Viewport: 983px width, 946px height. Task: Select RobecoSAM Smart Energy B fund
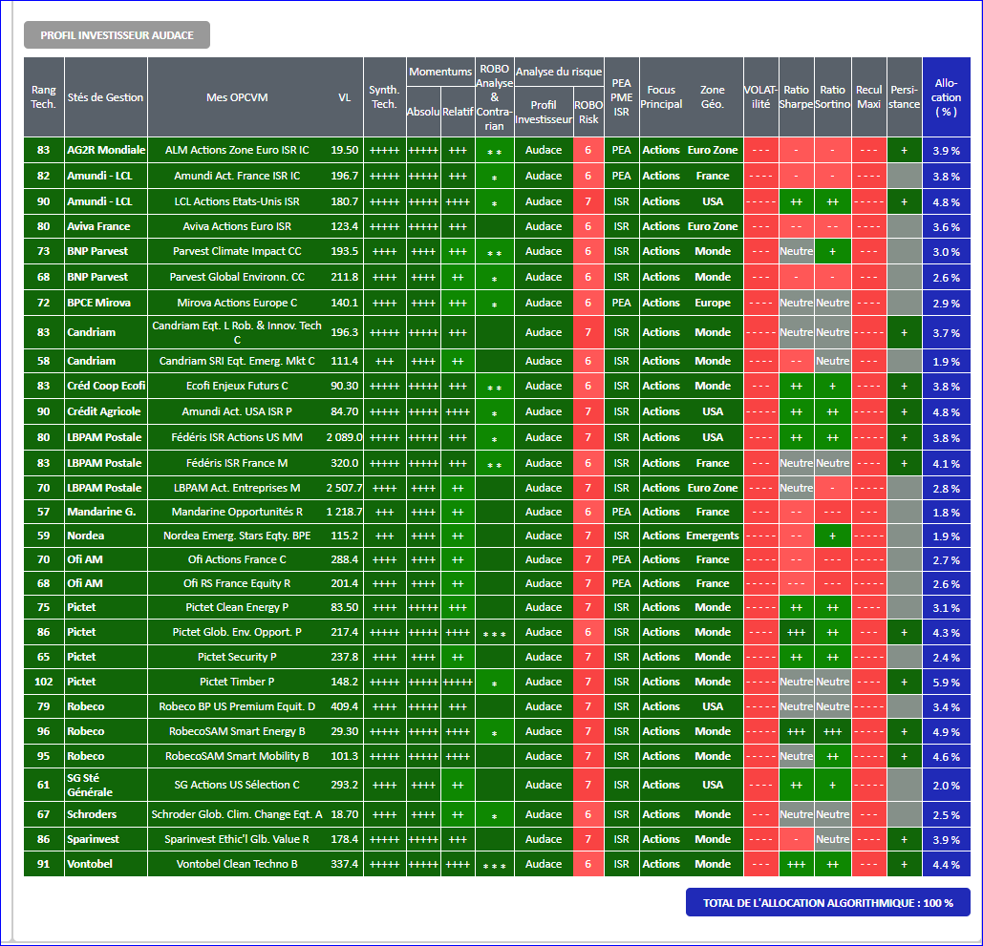pos(237,731)
